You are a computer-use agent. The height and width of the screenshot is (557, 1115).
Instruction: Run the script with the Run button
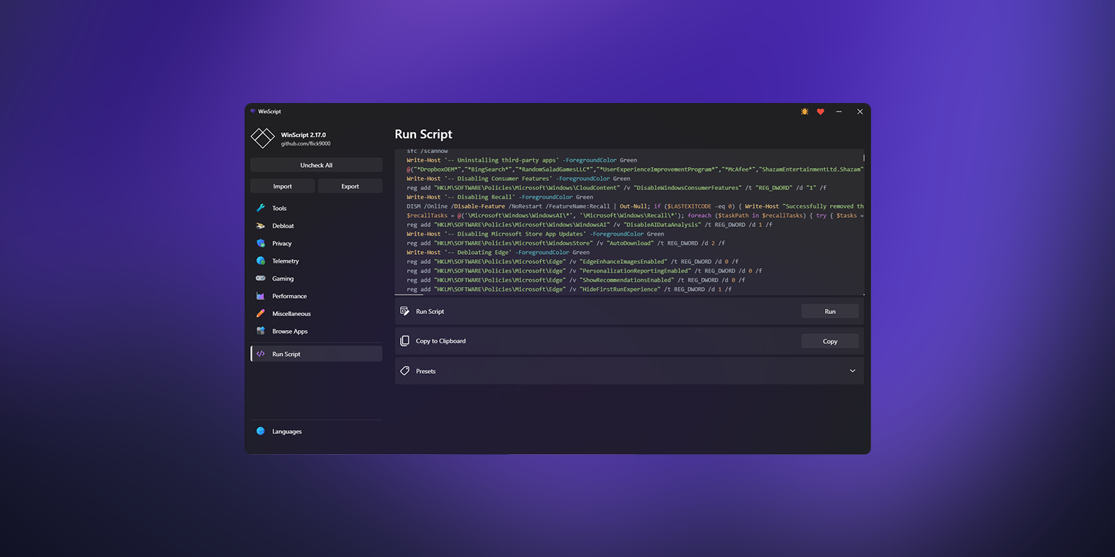tap(830, 311)
